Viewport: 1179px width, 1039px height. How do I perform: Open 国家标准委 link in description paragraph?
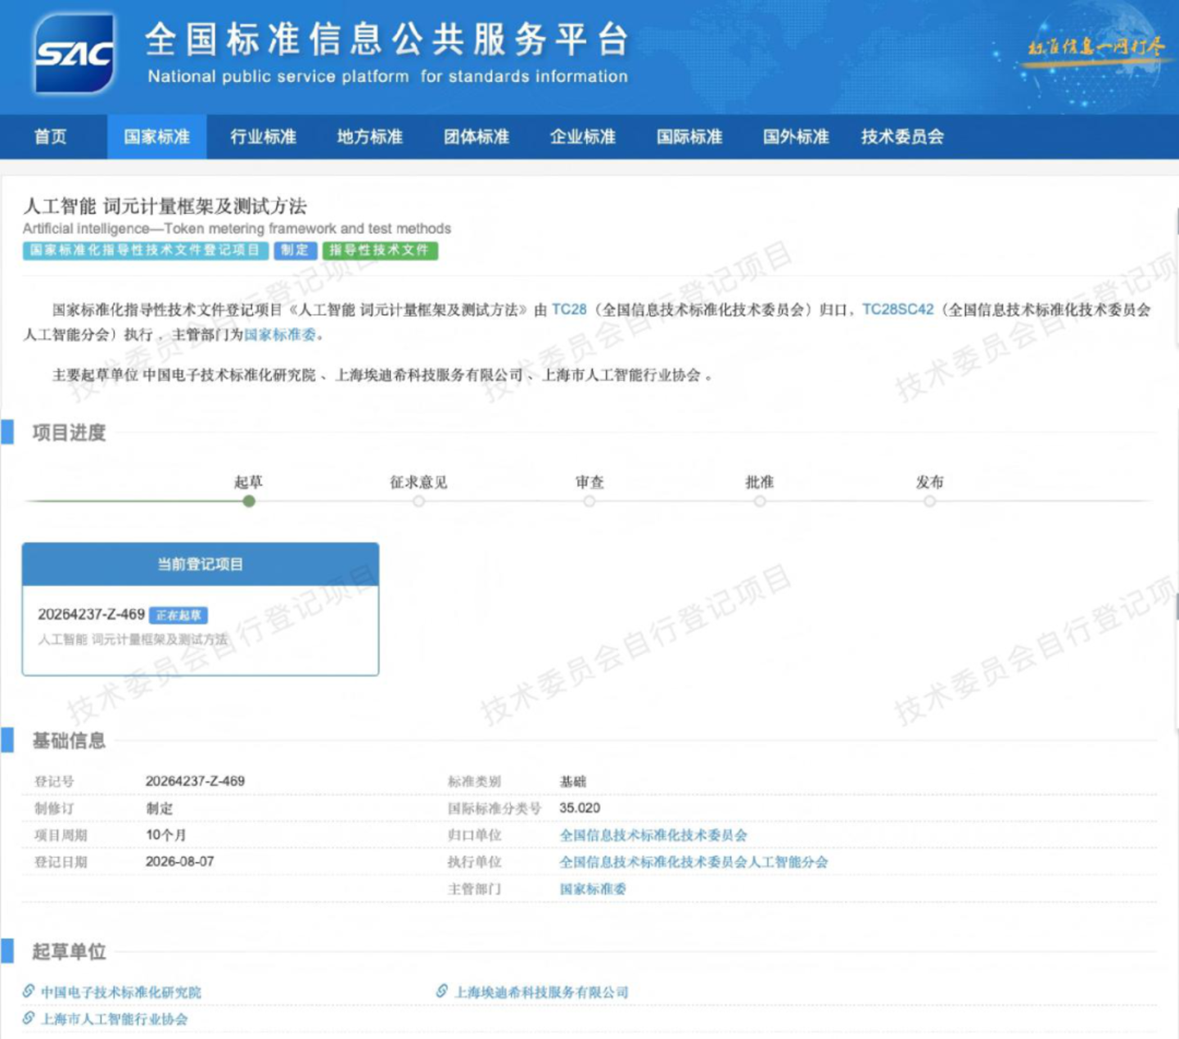[280, 335]
